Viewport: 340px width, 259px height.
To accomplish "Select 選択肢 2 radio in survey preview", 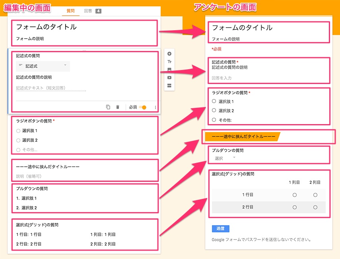I will 214,111.
